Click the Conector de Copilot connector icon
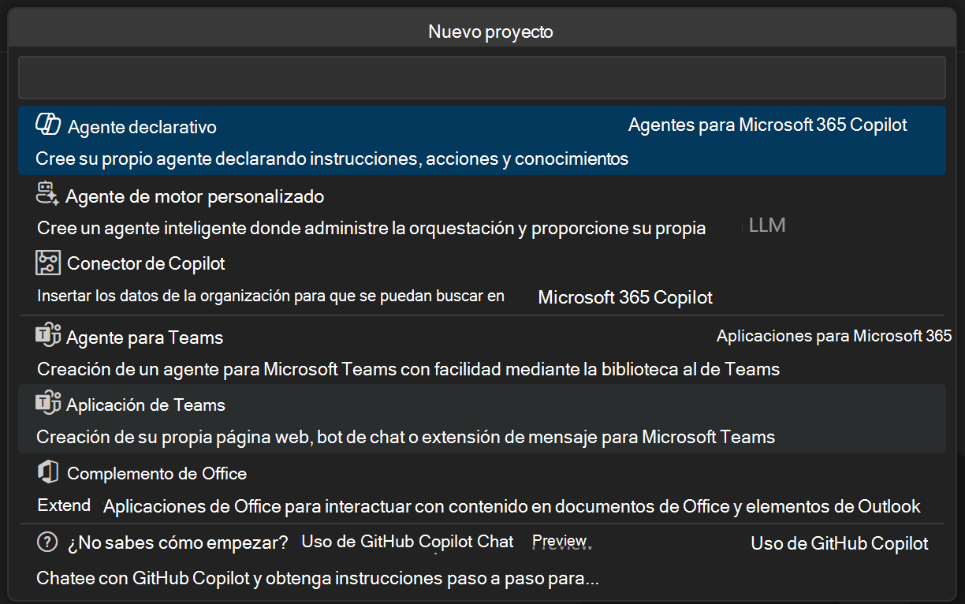The image size is (965, 604). click(x=47, y=263)
